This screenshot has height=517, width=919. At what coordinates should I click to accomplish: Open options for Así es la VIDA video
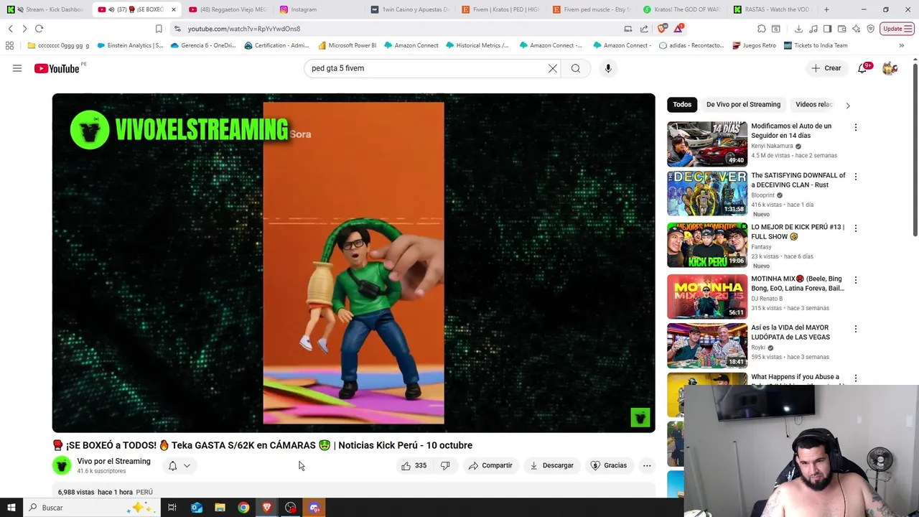click(855, 329)
